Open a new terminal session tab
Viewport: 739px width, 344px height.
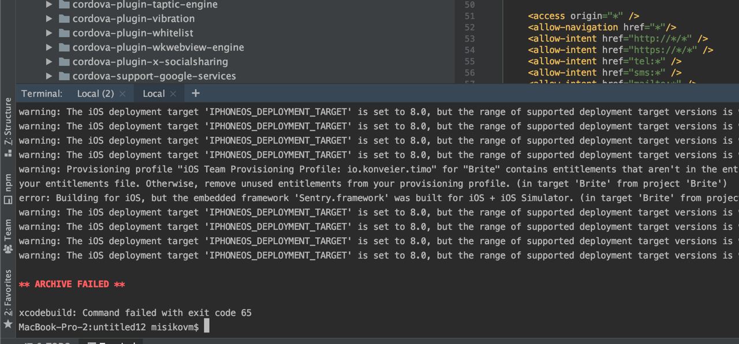click(x=196, y=93)
